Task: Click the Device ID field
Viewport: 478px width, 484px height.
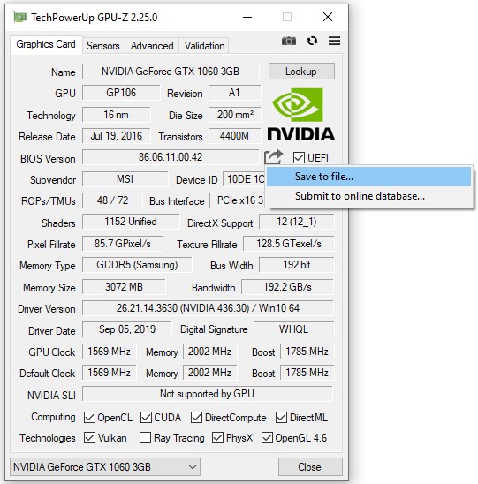Action: 245,179
